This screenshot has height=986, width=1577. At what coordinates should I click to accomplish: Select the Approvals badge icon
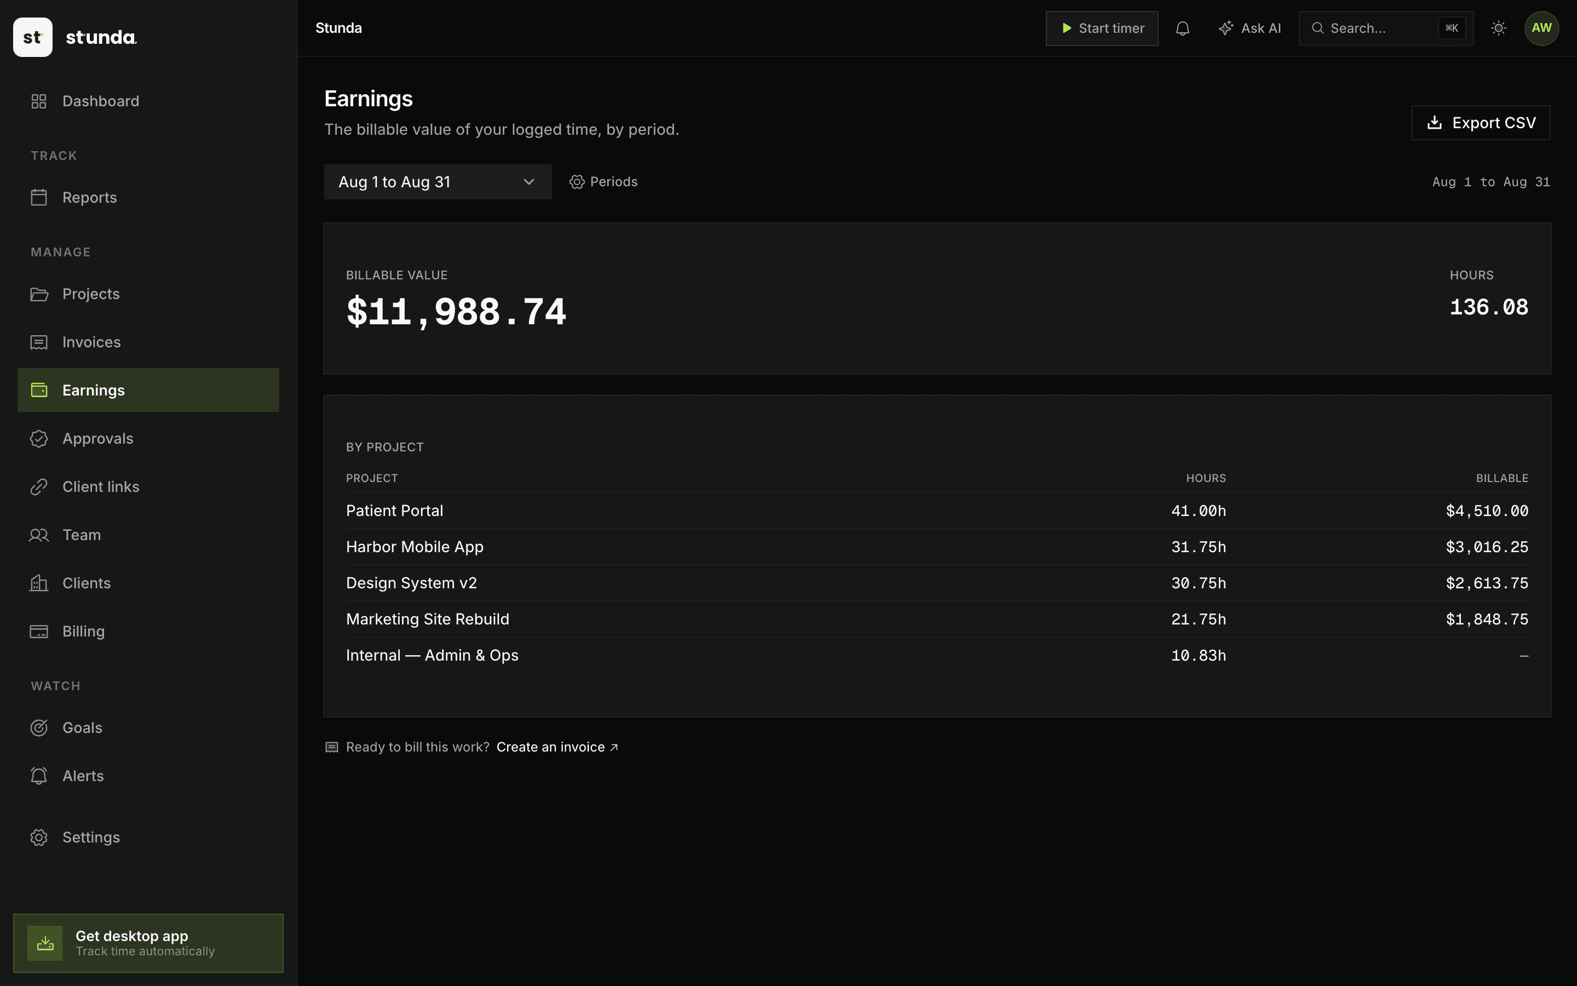39,439
